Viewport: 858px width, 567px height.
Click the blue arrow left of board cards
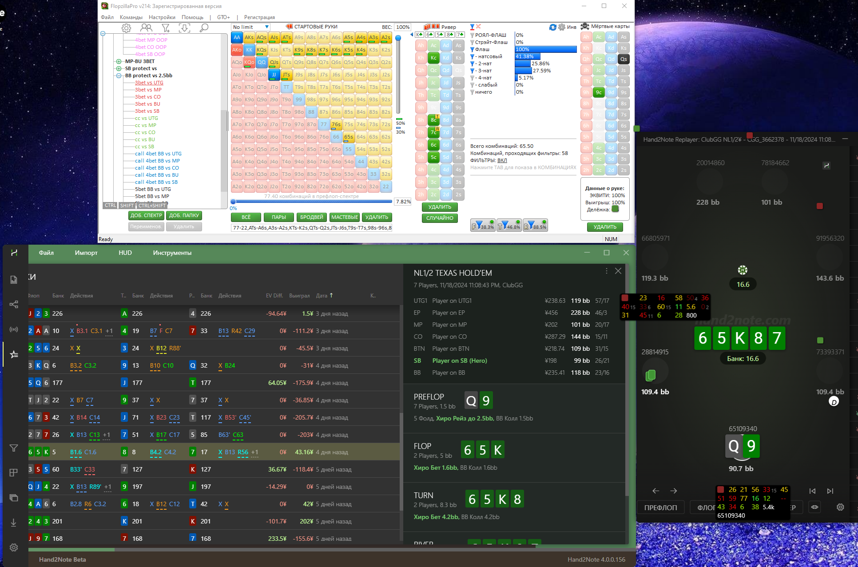(x=412, y=35)
